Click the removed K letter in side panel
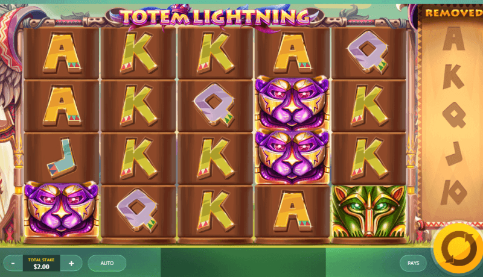This screenshot has width=483, height=277. 453,76
